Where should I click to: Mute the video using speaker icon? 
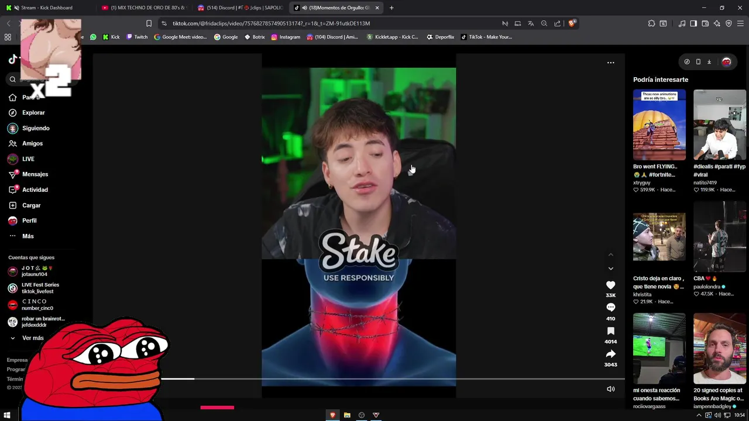tap(610, 389)
